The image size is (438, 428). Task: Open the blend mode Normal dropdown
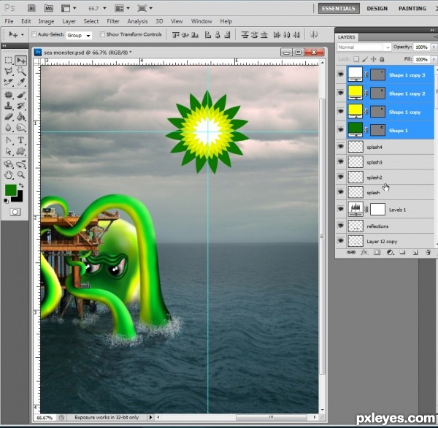[x=364, y=47]
